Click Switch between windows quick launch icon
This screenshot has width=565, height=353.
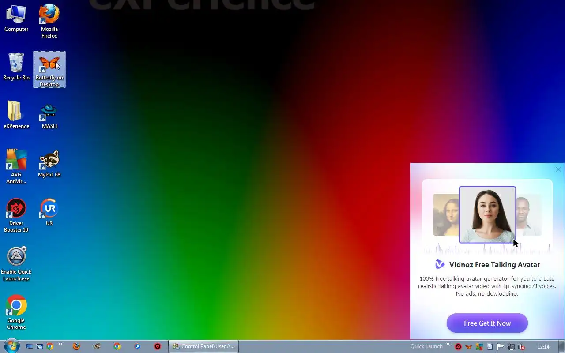coord(40,347)
